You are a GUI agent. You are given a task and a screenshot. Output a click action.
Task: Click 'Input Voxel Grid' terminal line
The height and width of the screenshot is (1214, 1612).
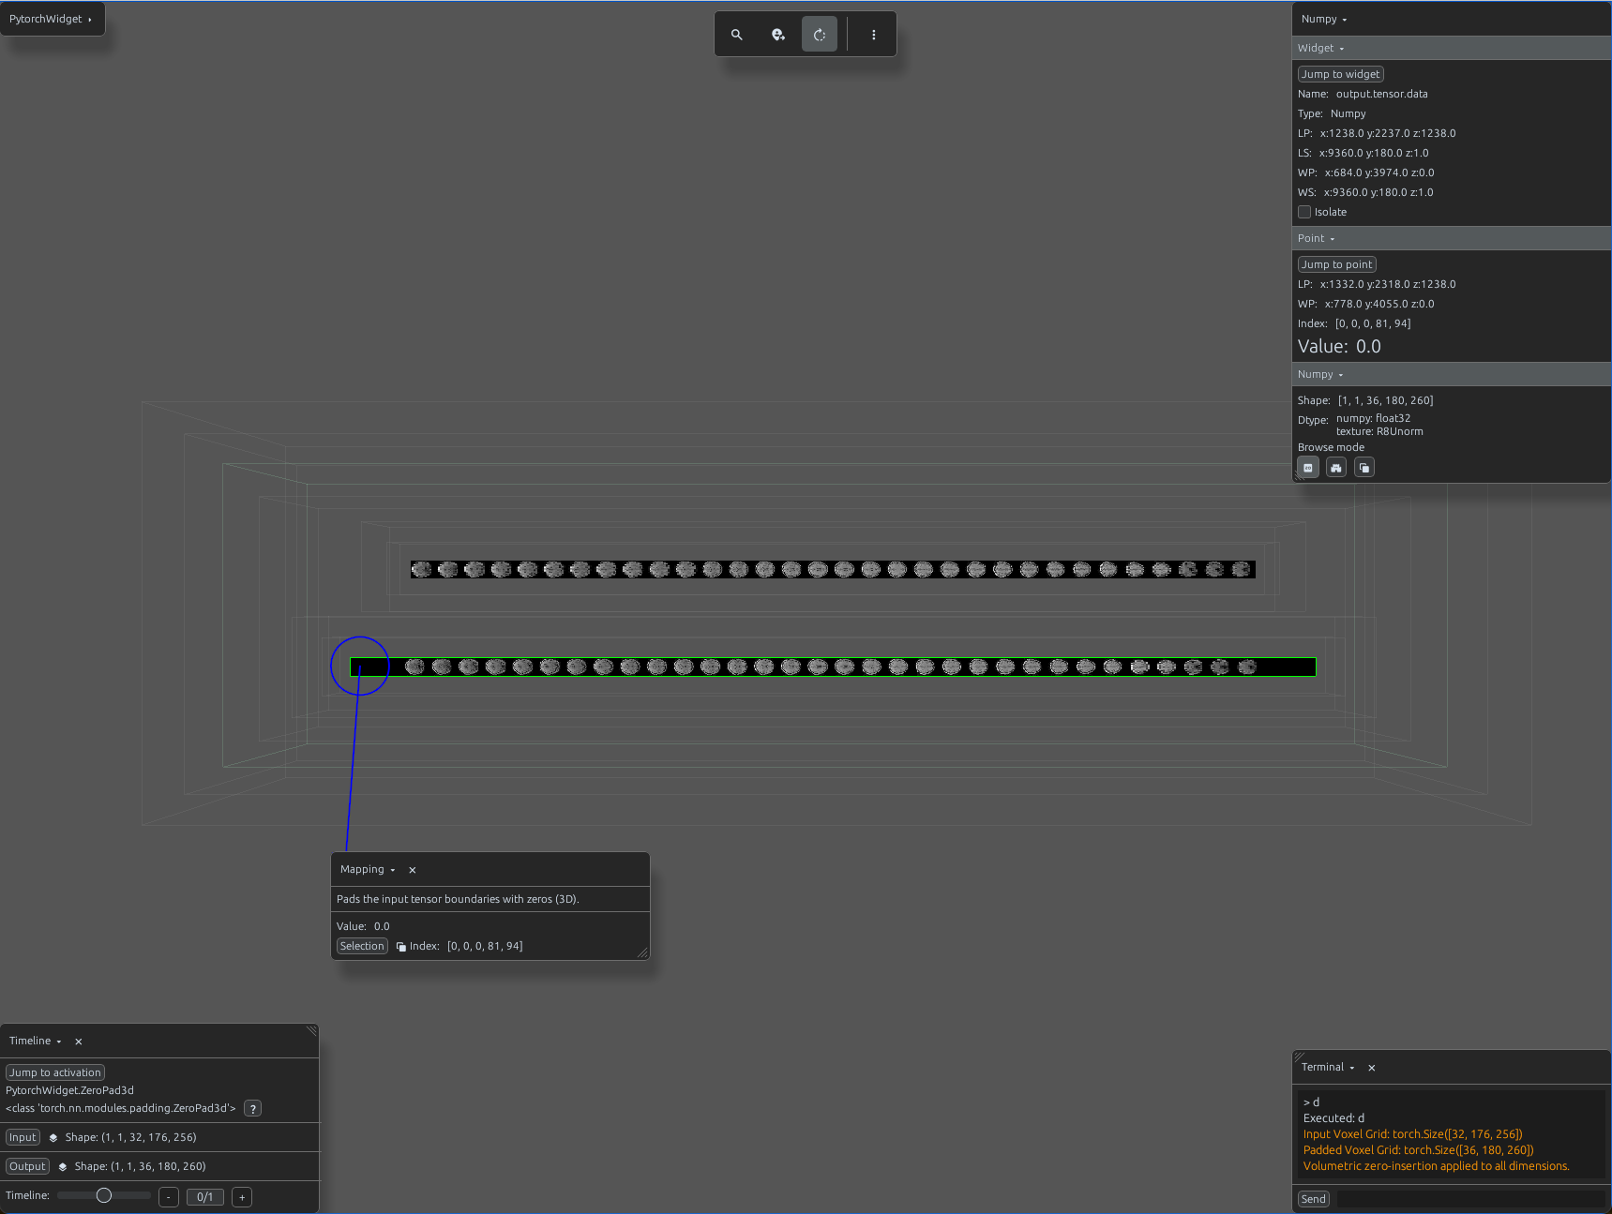click(x=1412, y=1134)
